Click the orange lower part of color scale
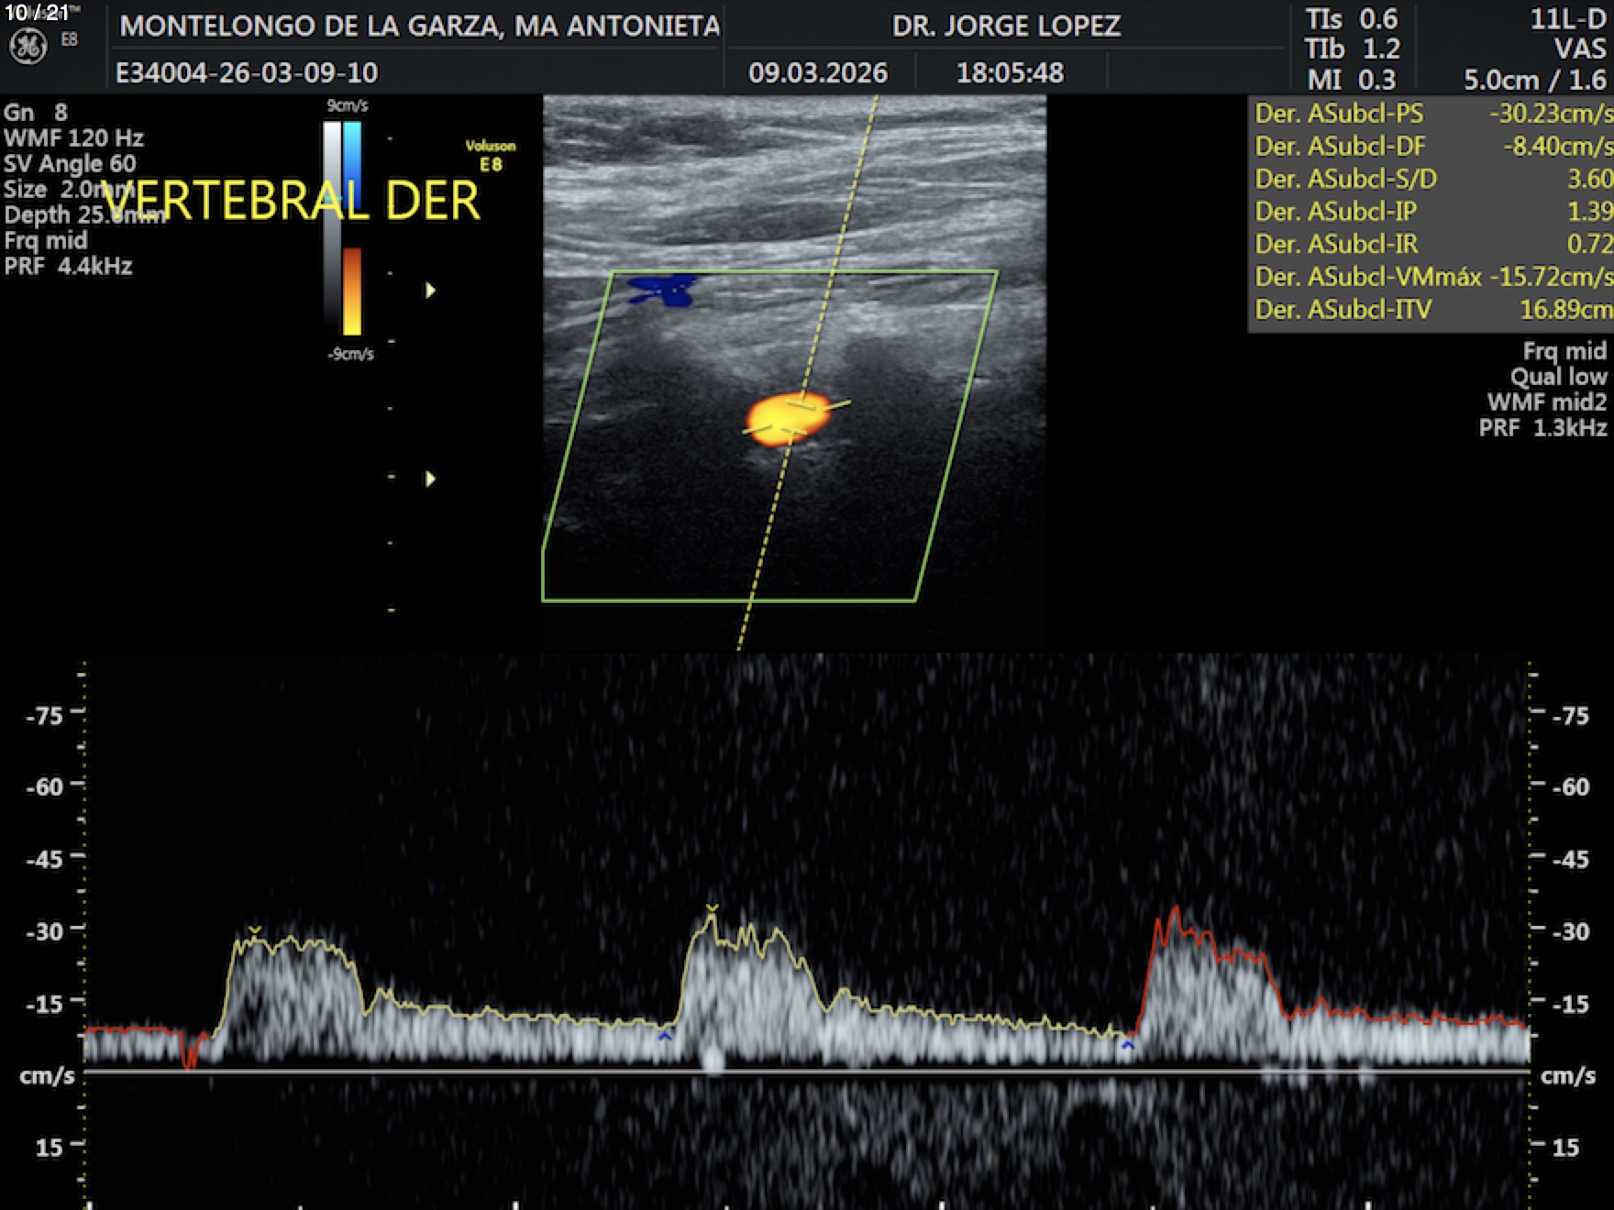This screenshot has width=1614, height=1210. coord(352,289)
